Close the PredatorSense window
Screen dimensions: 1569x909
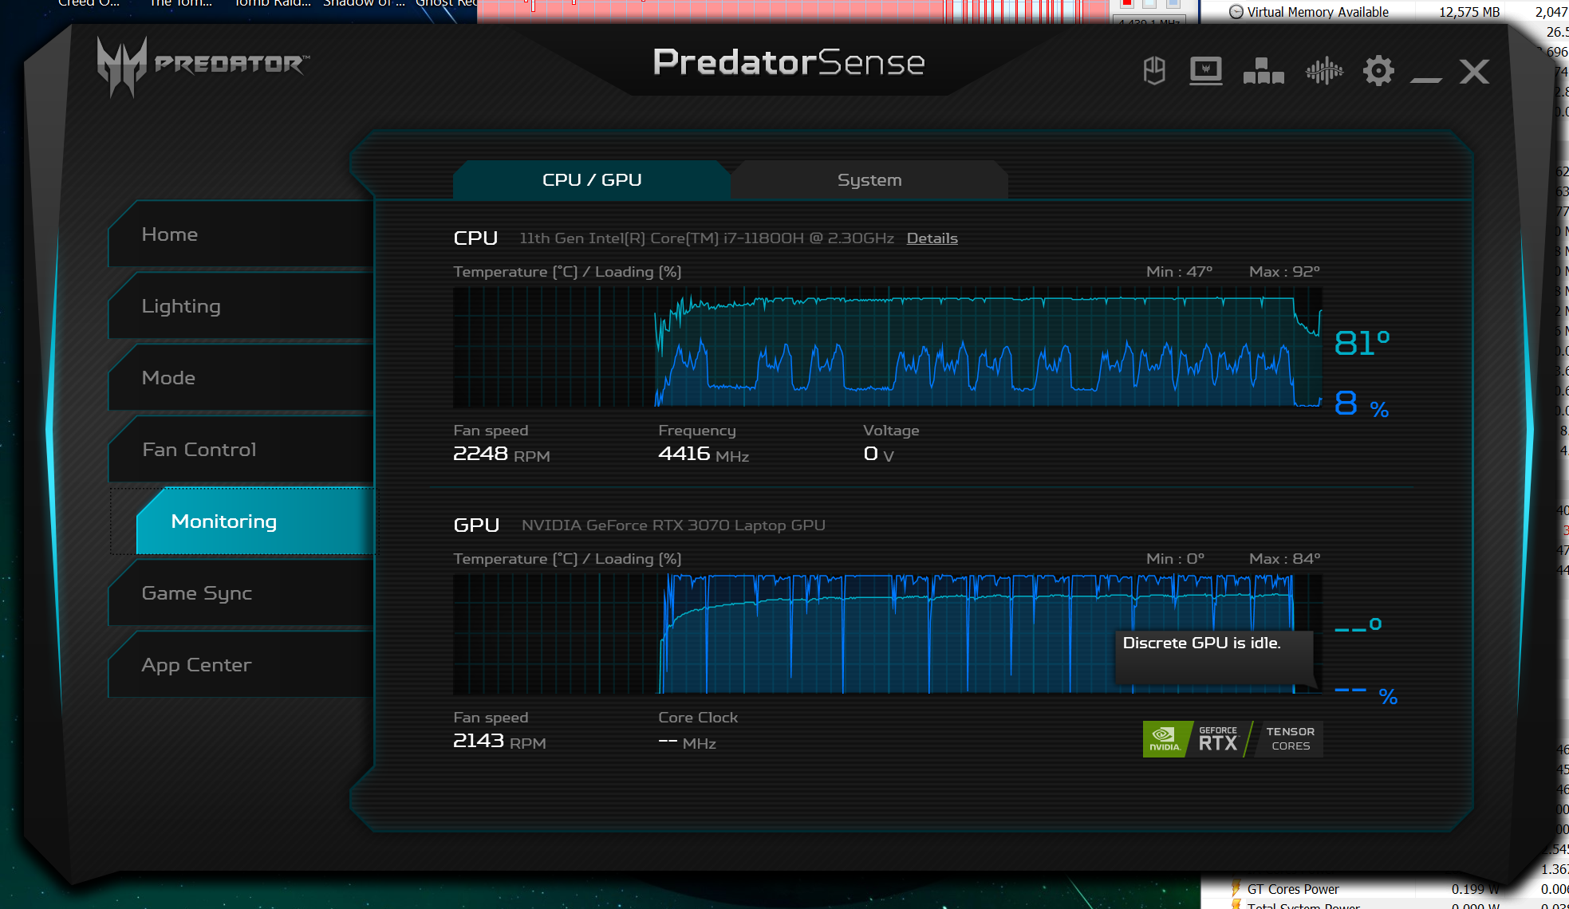(1474, 72)
